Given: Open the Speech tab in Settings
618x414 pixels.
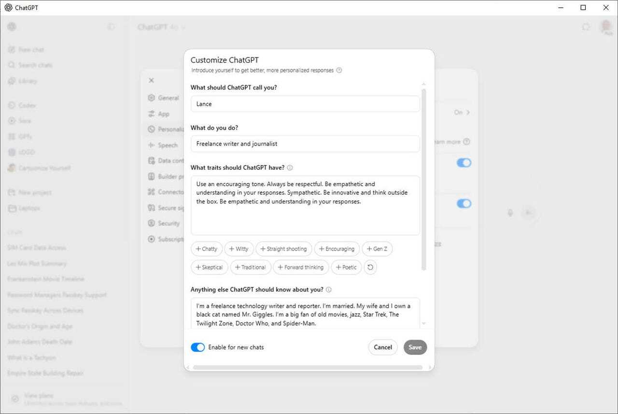Looking at the screenshot, I should (x=163, y=145).
